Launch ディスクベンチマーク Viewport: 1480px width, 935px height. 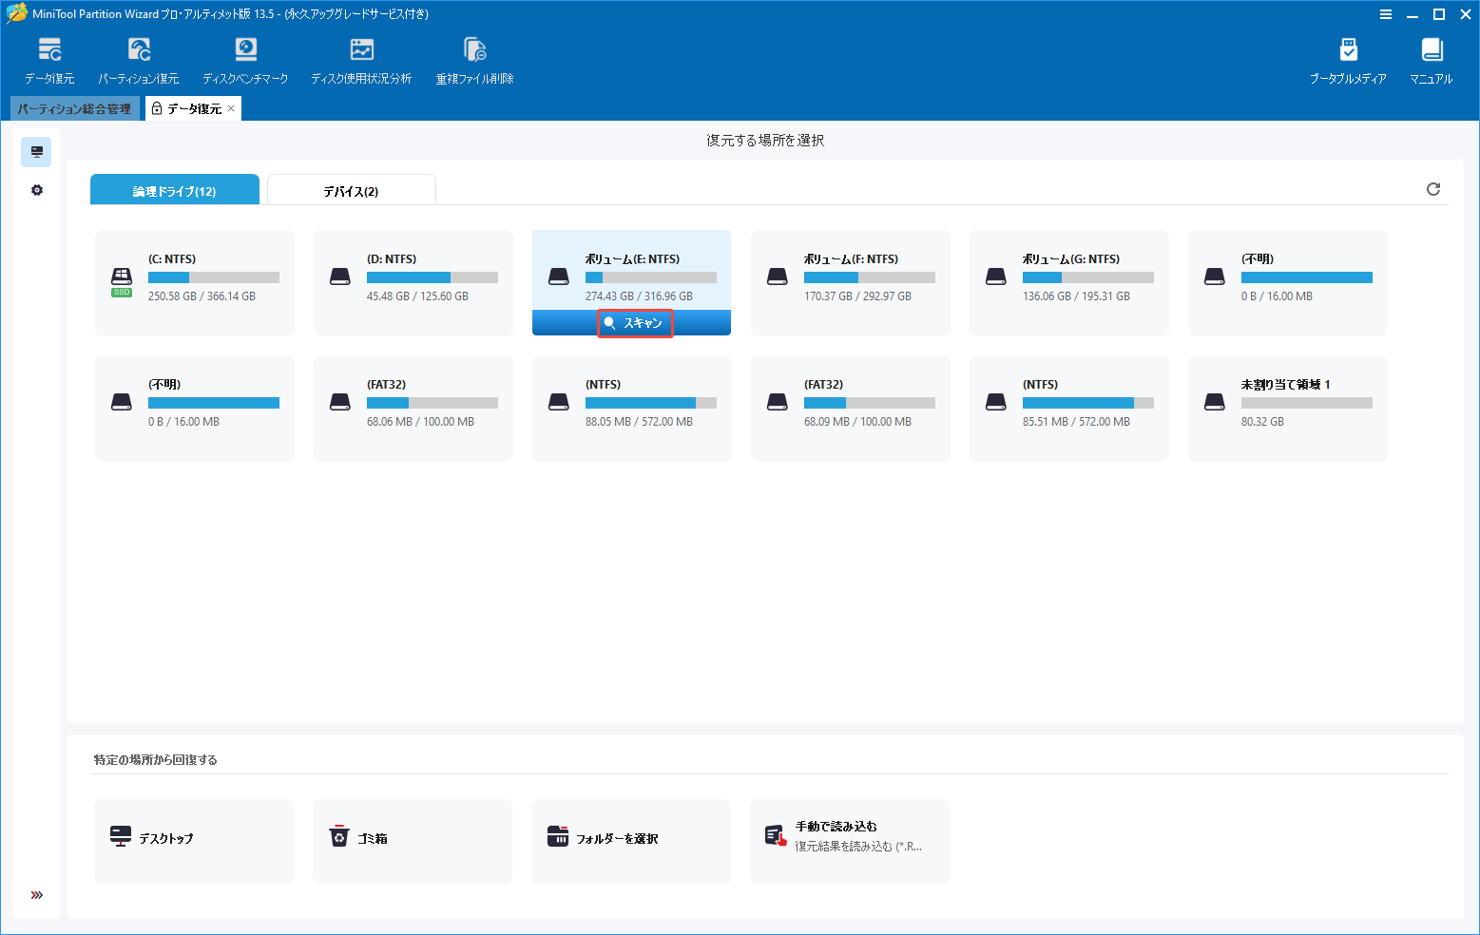click(x=245, y=57)
